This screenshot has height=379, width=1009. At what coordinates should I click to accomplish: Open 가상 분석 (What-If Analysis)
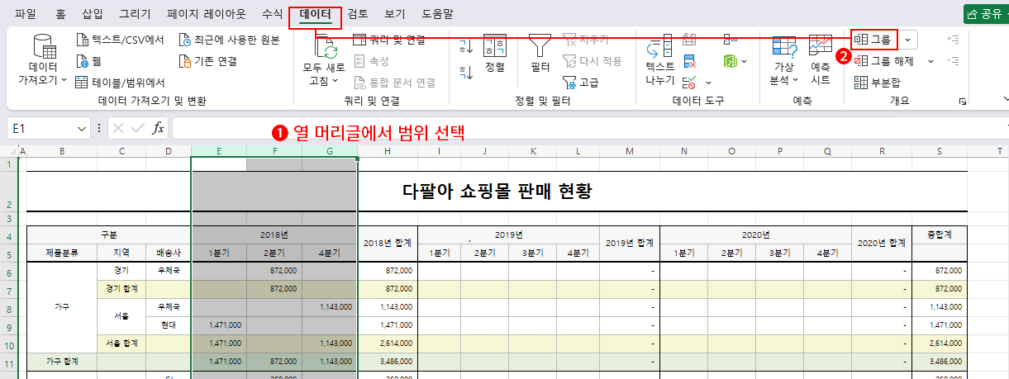[x=784, y=60]
